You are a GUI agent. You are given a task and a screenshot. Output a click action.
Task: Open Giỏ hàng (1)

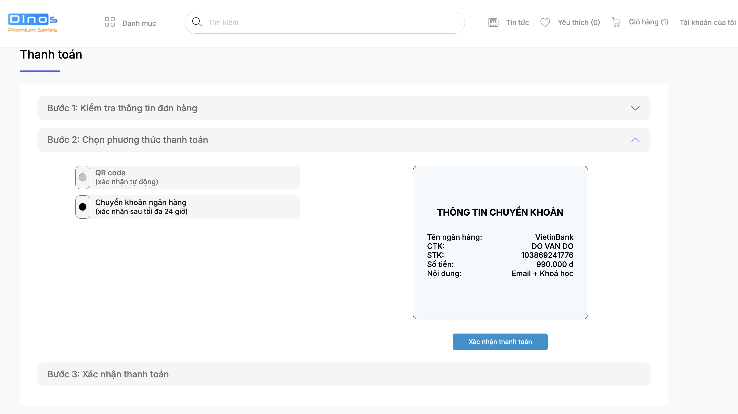click(x=648, y=22)
